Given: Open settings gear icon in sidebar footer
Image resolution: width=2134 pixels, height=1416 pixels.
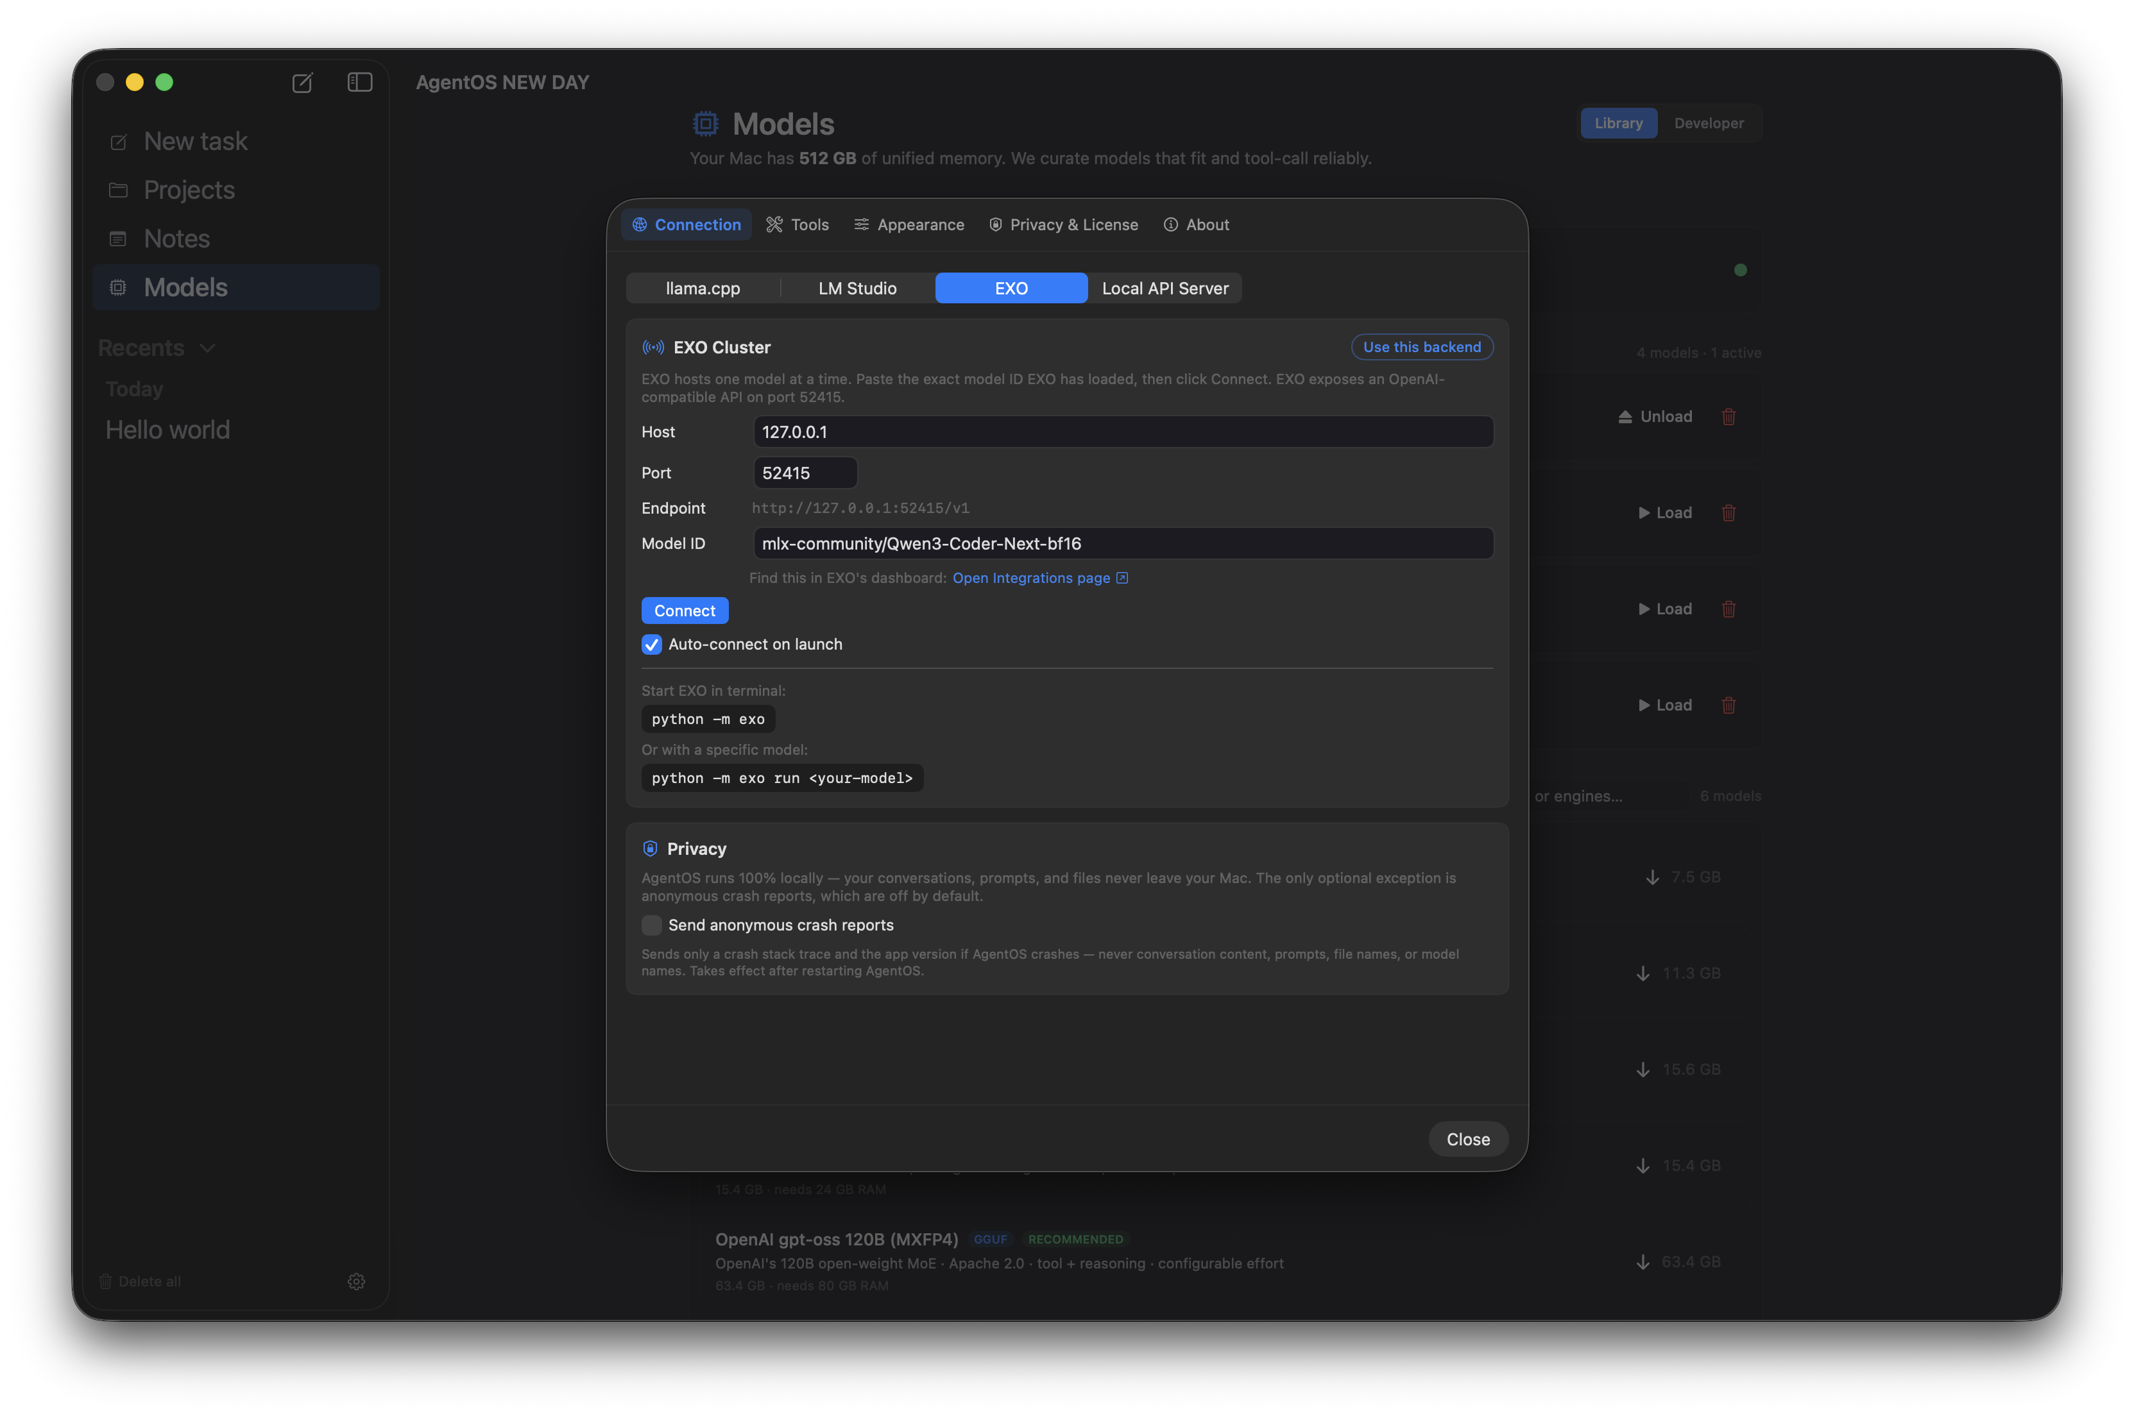Looking at the screenshot, I should tap(356, 1281).
